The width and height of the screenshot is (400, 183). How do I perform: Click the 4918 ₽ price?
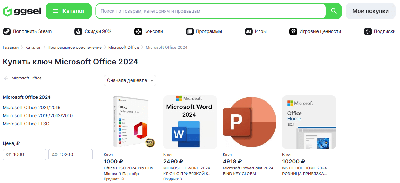pos(232,161)
